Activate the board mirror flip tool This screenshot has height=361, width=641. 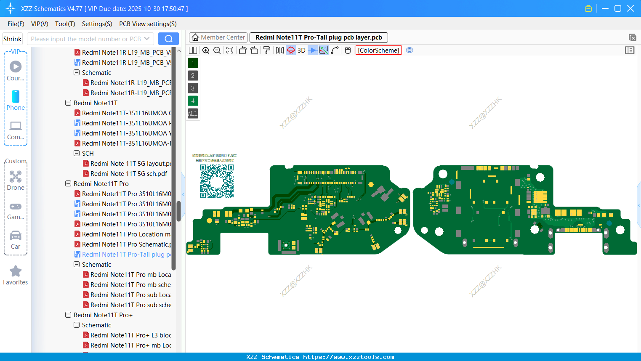coord(279,50)
